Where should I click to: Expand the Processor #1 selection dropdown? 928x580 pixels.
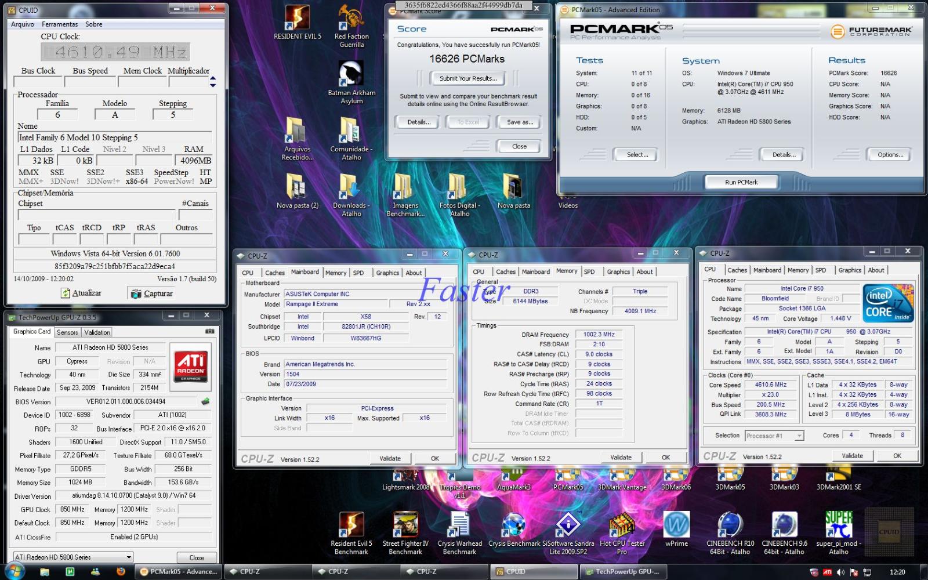(x=774, y=436)
